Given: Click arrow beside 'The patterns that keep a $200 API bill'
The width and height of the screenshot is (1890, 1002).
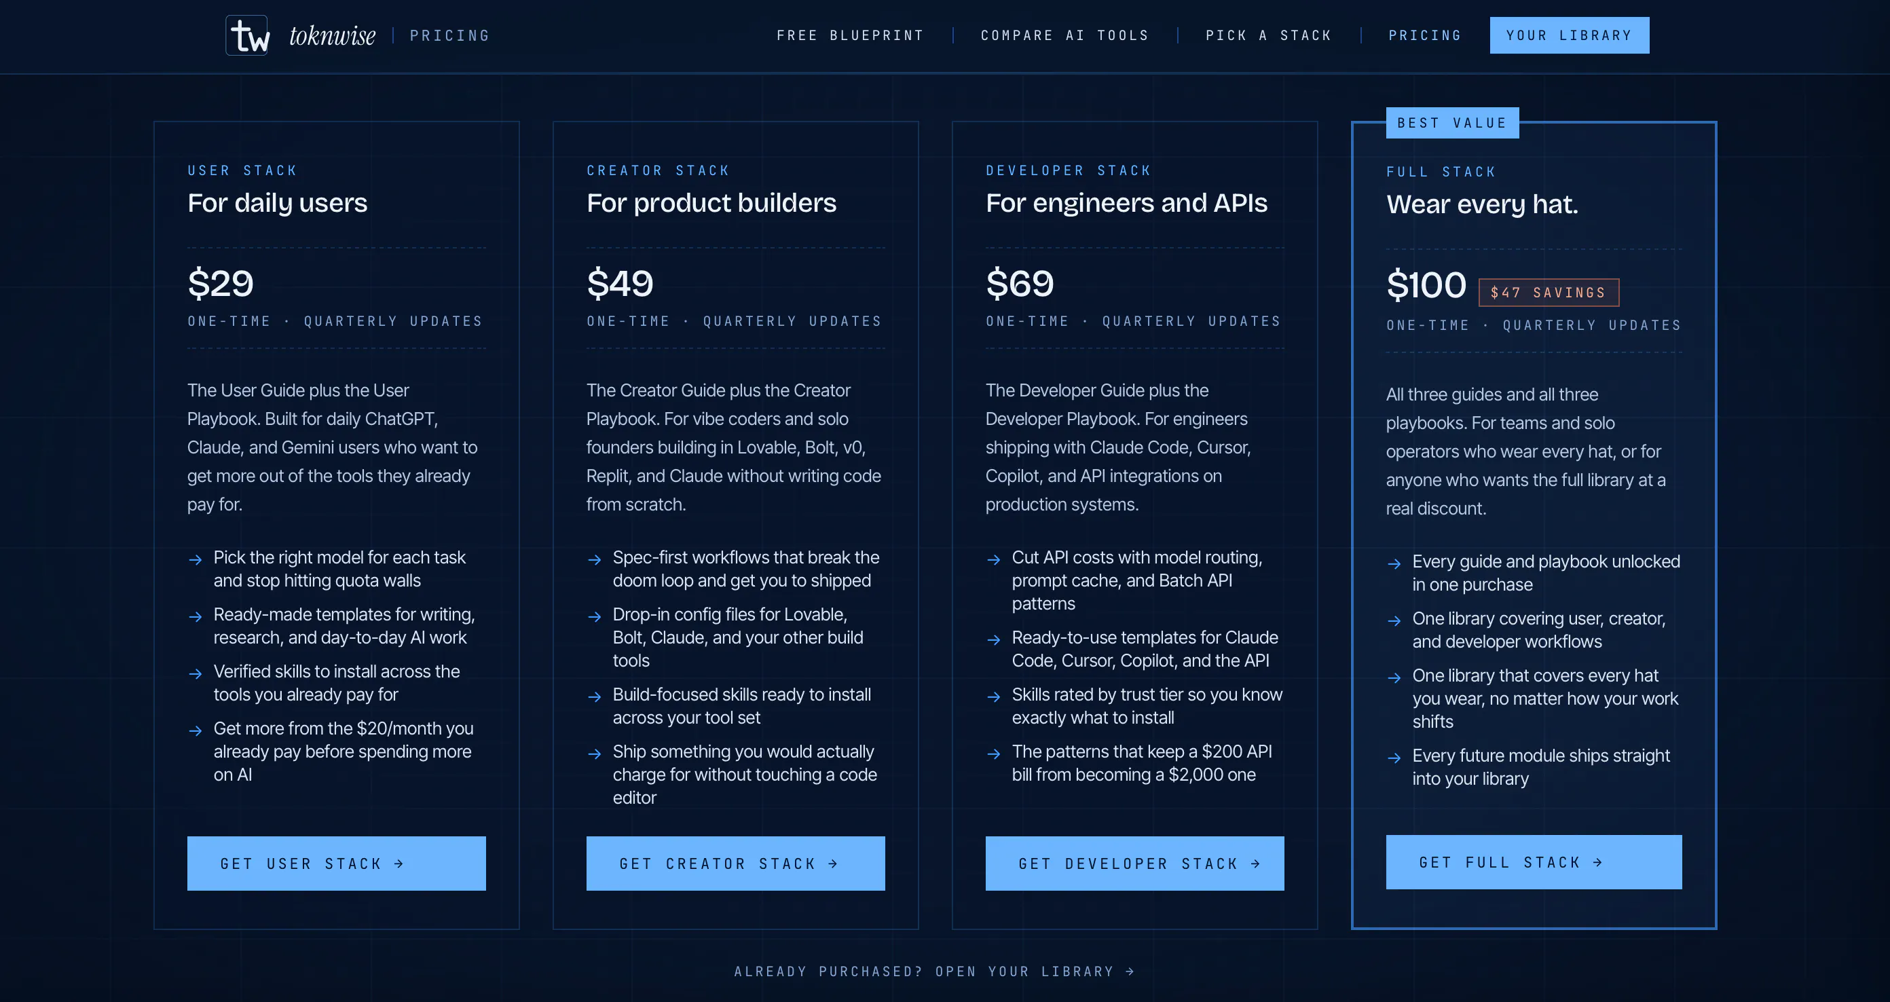Looking at the screenshot, I should (x=993, y=754).
